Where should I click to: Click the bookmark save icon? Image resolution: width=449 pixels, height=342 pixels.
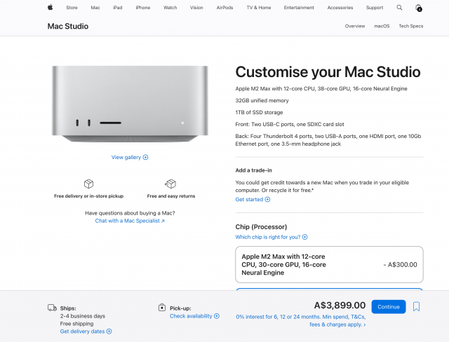(x=417, y=306)
